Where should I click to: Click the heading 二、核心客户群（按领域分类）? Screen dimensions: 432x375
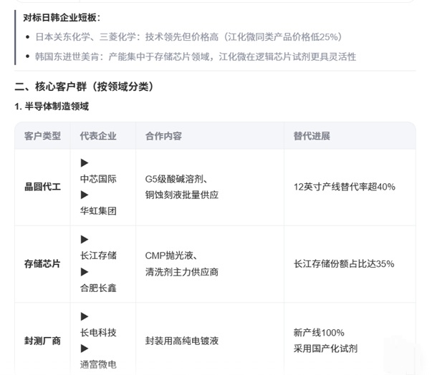click(84, 87)
